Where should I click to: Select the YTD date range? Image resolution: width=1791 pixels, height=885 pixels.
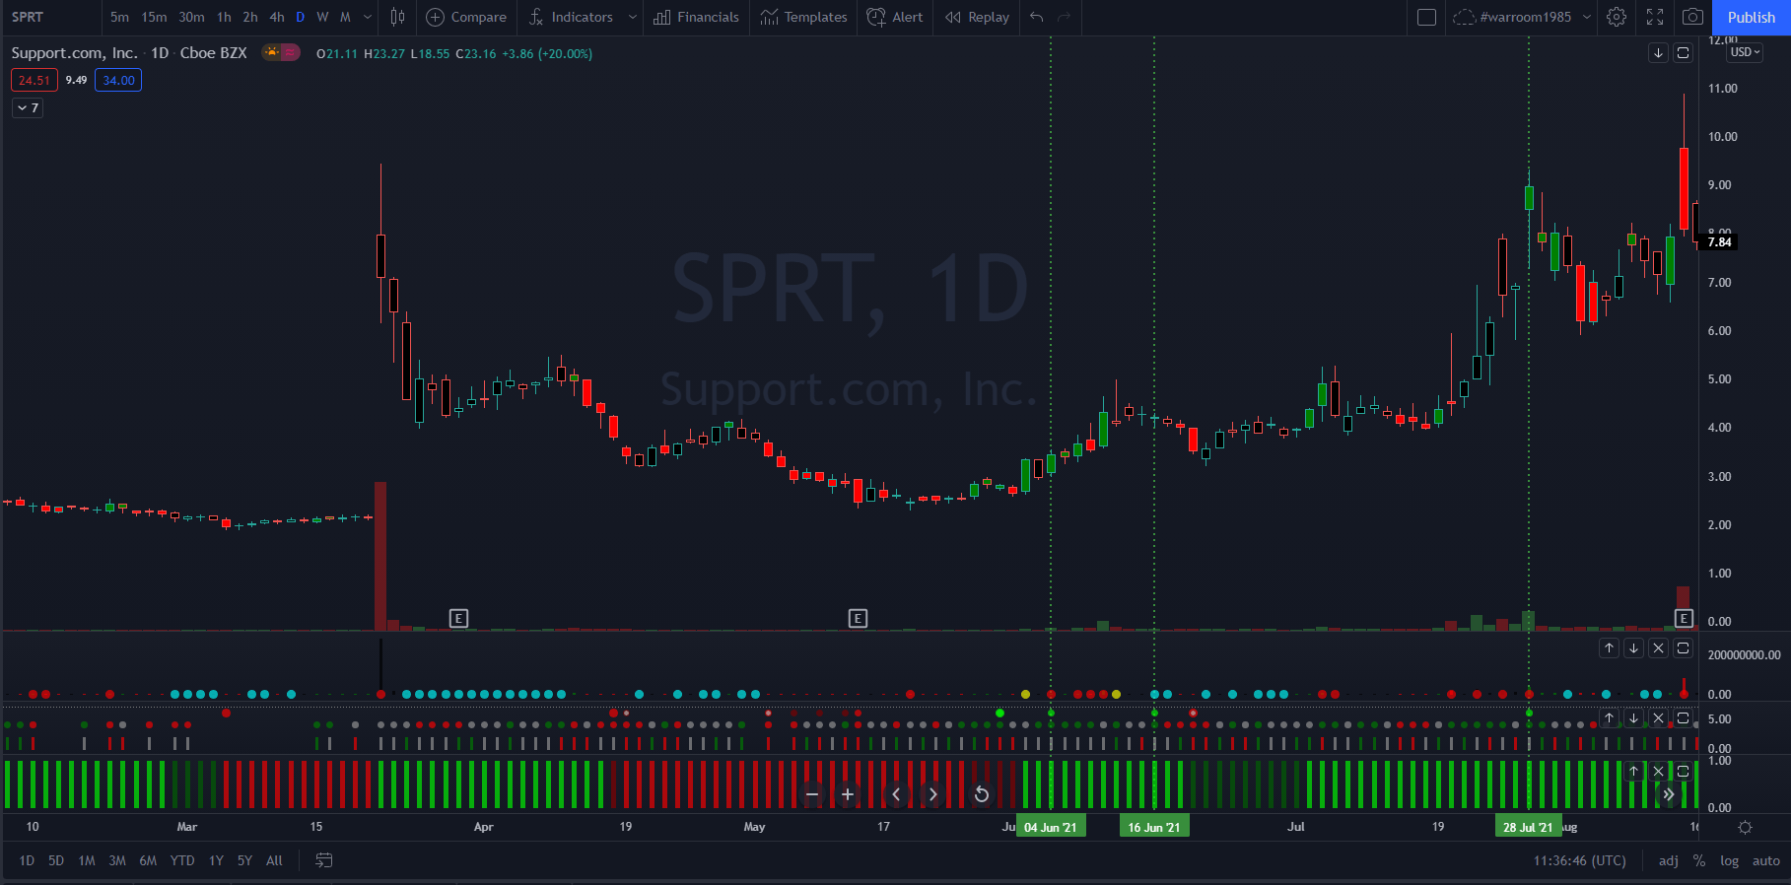tap(182, 860)
